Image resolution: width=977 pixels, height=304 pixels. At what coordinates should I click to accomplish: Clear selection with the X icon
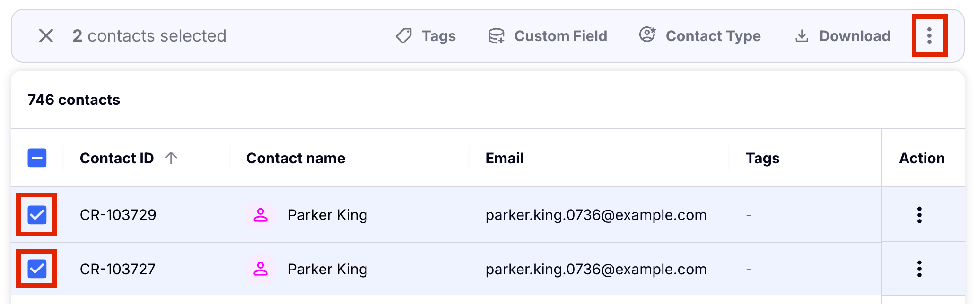tap(46, 36)
